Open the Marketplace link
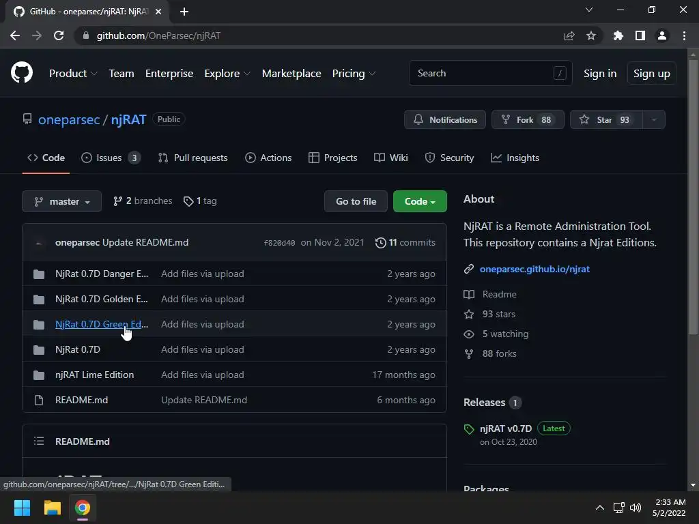Viewport: 699px width, 524px height. tap(291, 74)
